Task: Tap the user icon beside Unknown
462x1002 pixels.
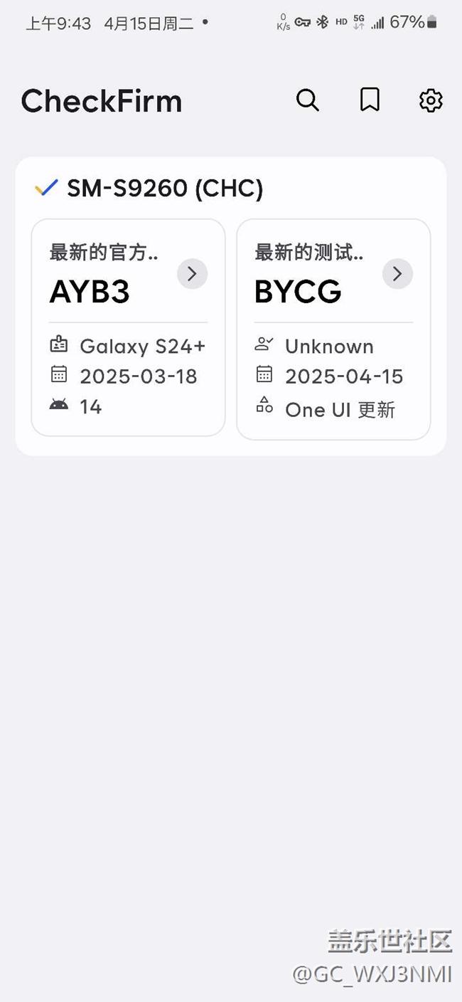Action: (264, 345)
